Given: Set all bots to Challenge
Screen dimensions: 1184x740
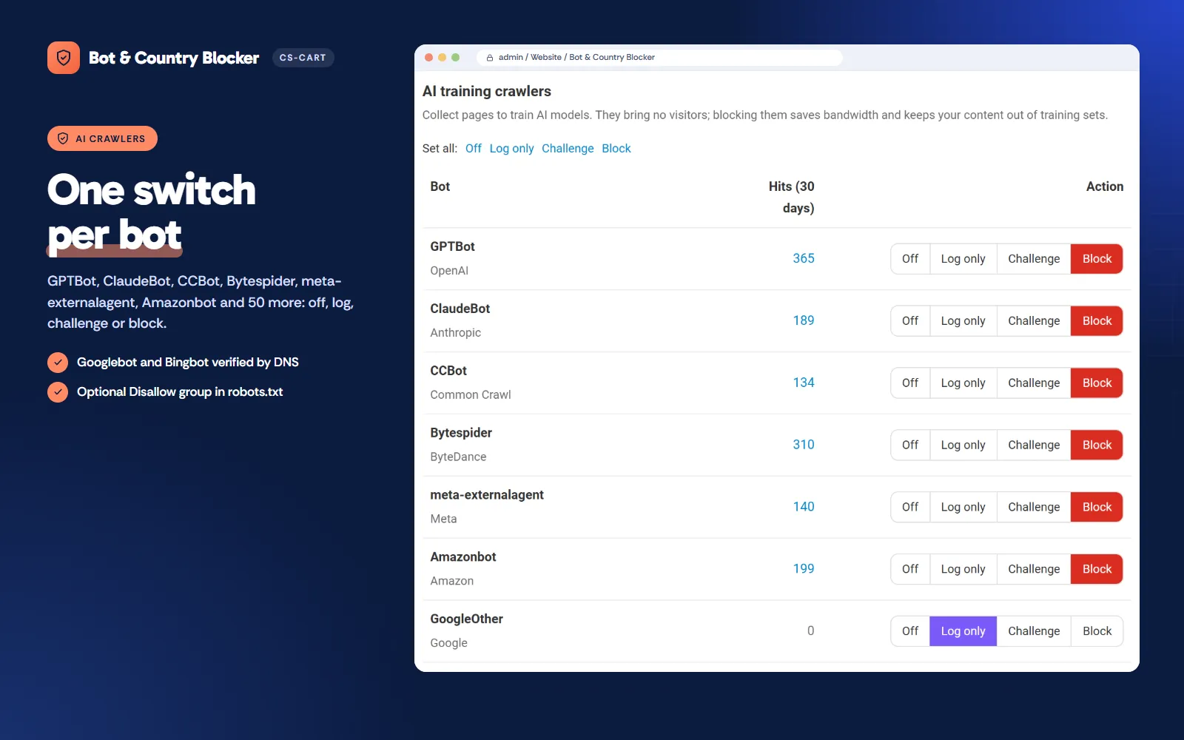Looking at the screenshot, I should [568, 149].
